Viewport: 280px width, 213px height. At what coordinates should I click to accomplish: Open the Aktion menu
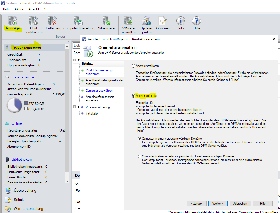coord(19,9)
